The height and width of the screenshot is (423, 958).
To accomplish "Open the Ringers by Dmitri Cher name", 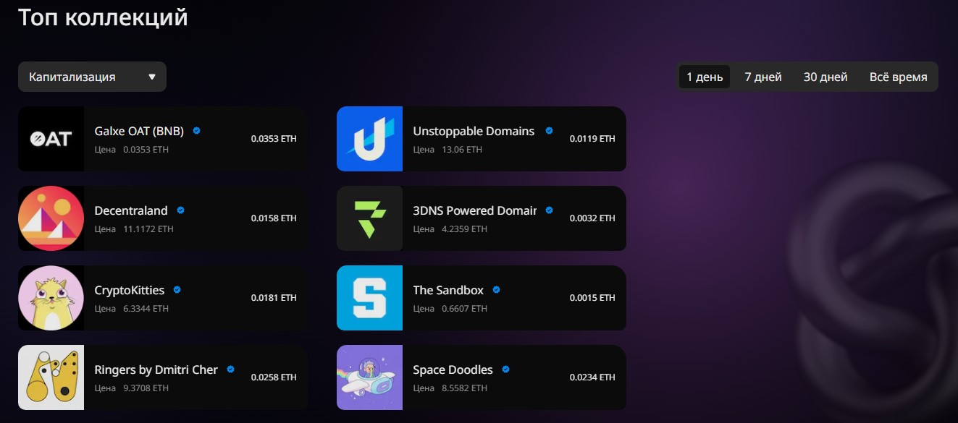I will (156, 370).
